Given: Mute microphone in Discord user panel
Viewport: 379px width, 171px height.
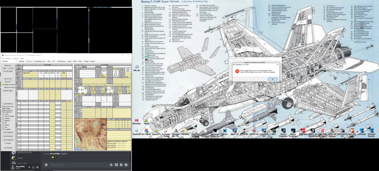Looking at the screenshot, I should [29, 167].
